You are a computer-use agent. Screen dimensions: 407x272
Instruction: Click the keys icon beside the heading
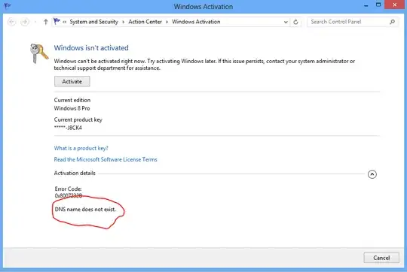coord(39,53)
